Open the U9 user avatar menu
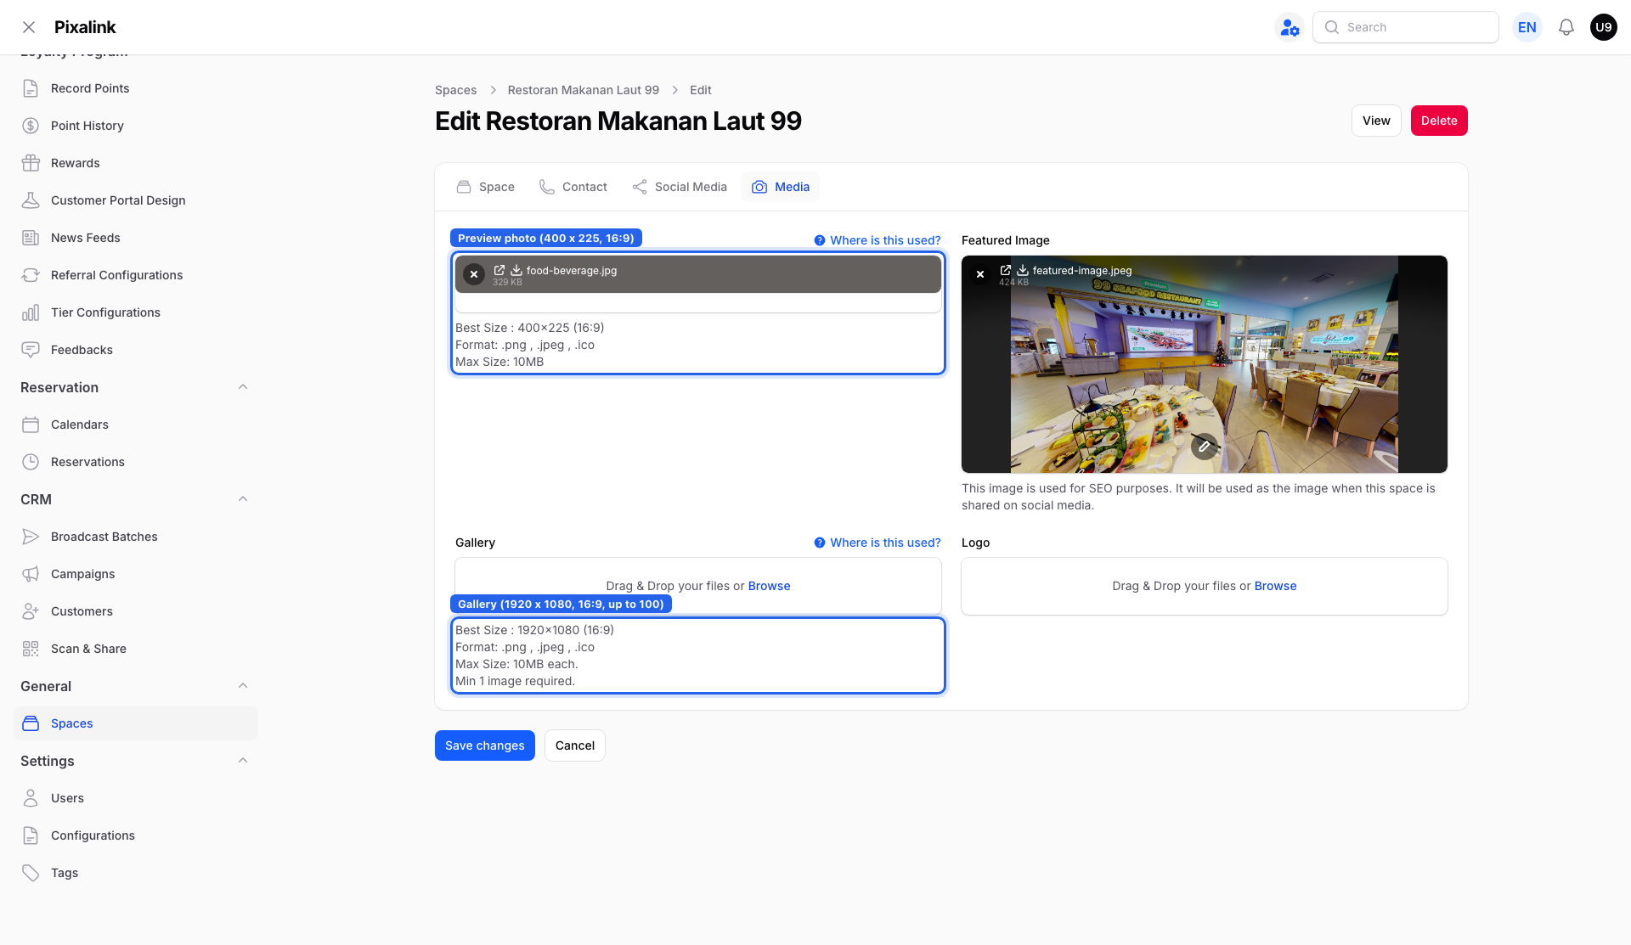Viewport: 1631px width, 945px height. click(x=1604, y=27)
